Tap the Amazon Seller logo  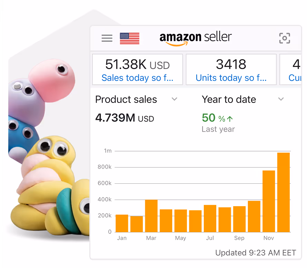[196, 37]
